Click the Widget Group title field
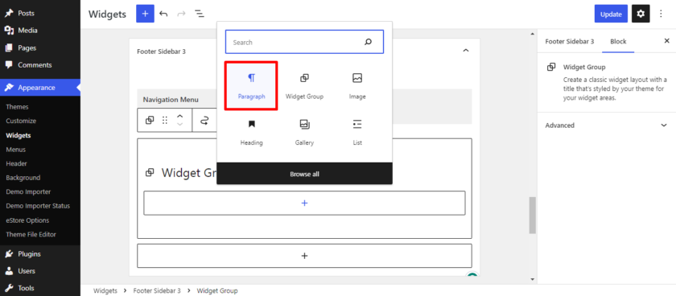The height and width of the screenshot is (296, 676). [x=188, y=173]
